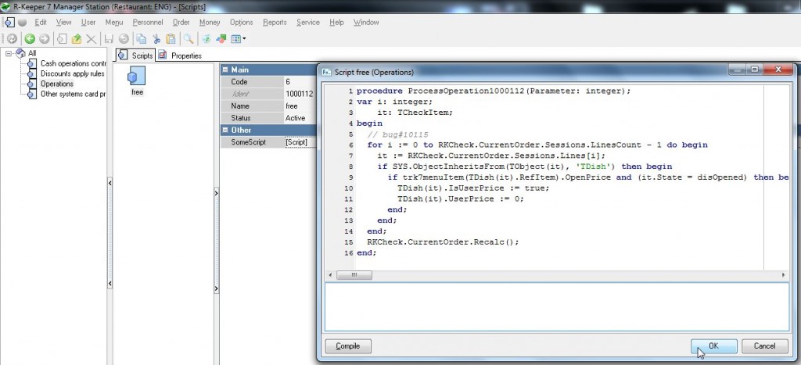Image resolution: width=801 pixels, height=365 pixels.
Task: Switch to the Scripts tab
Action: (x=135, y=55)
